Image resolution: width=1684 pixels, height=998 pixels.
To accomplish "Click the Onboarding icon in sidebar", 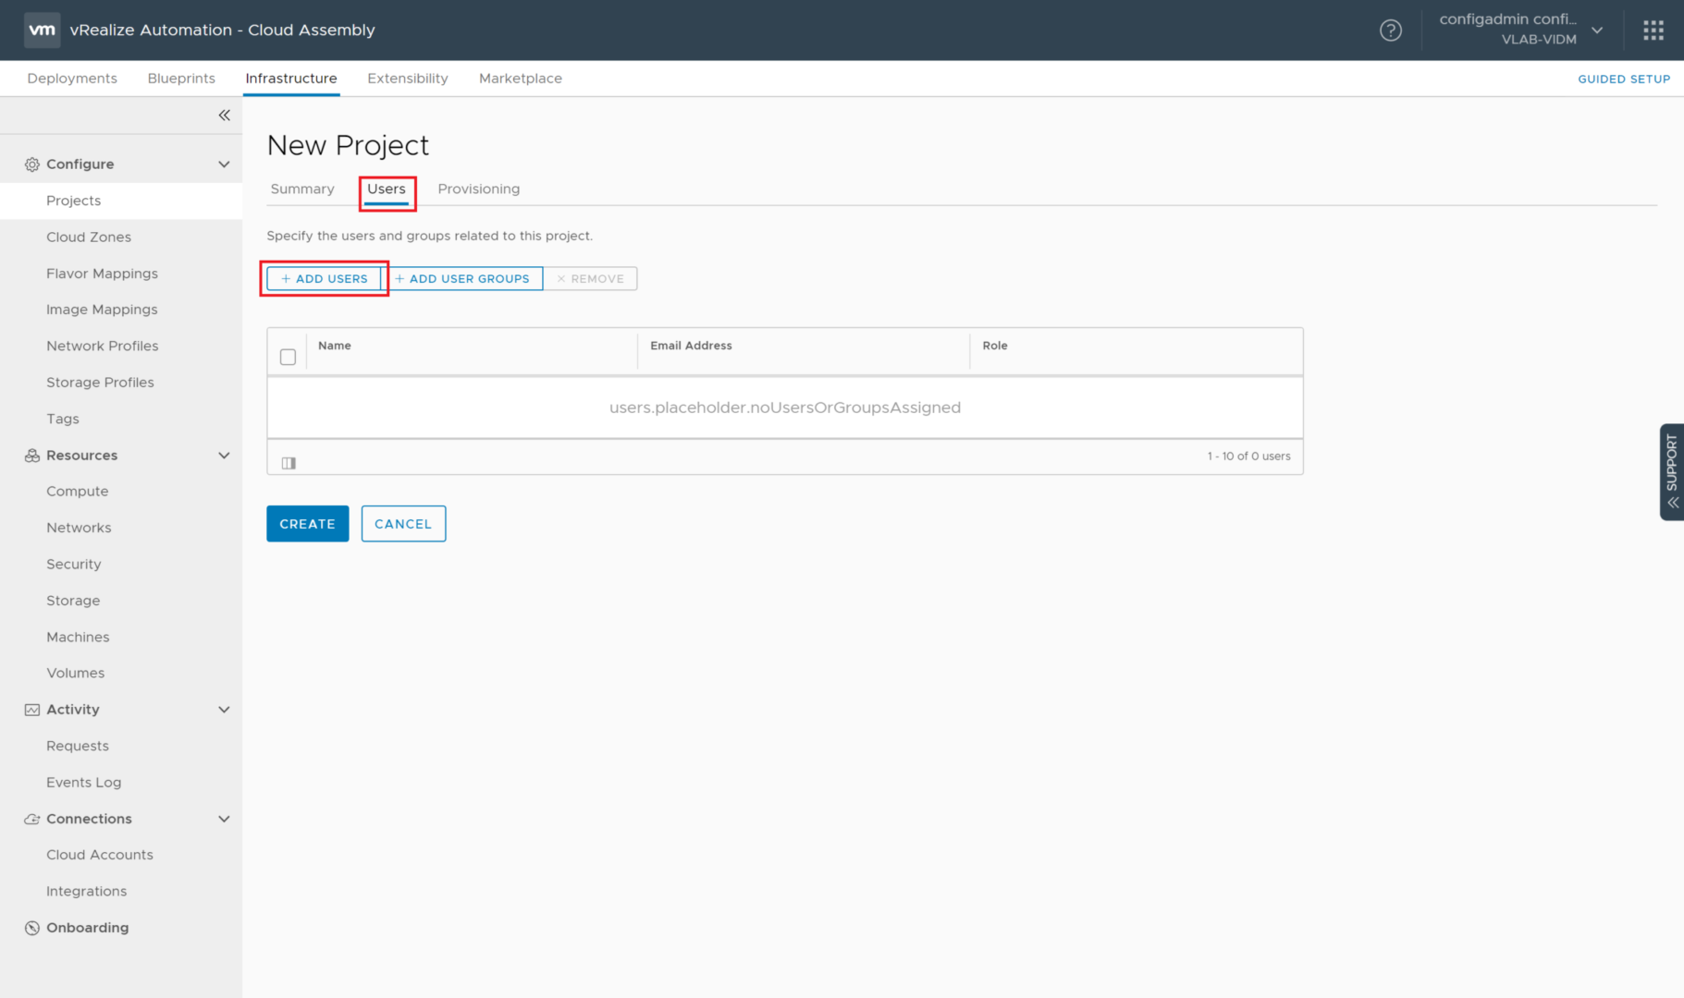I will [32, 928].
